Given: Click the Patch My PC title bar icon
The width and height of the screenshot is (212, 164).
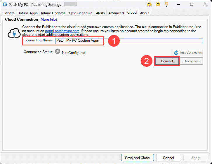Looking at the screenshot, I should (x=5, y=4).
